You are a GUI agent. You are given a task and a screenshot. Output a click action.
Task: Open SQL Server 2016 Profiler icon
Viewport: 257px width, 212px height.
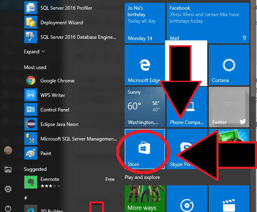pyautogui.click(x=31, y=8)
